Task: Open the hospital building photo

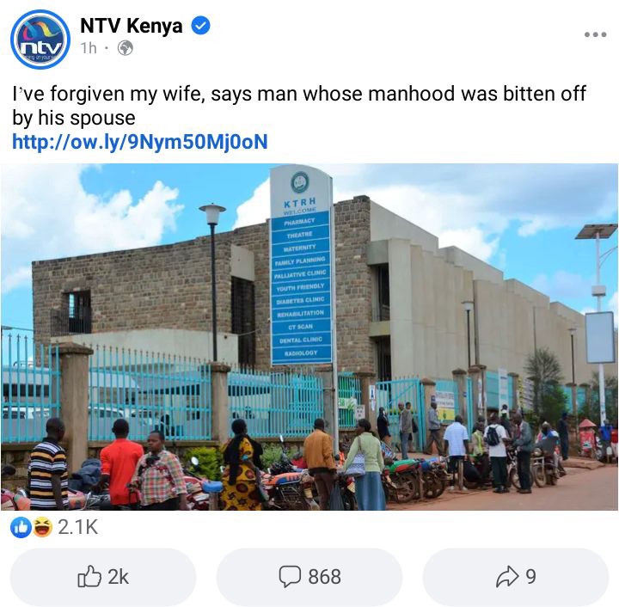Action: (309, 337)
